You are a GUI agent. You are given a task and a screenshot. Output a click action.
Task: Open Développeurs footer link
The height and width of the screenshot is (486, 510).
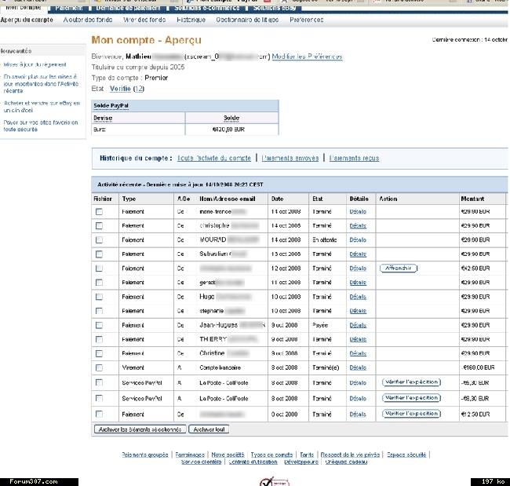[301, 462]
